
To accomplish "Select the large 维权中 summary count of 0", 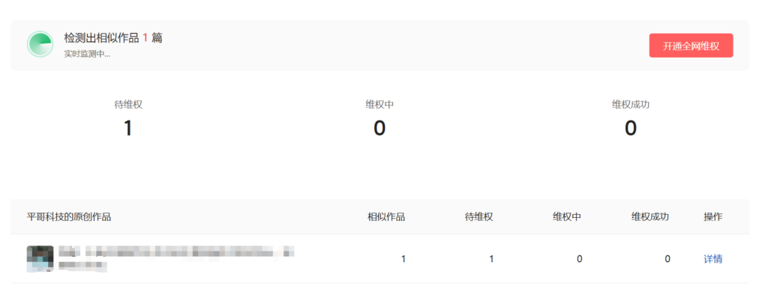I will (x=379, y=129).
